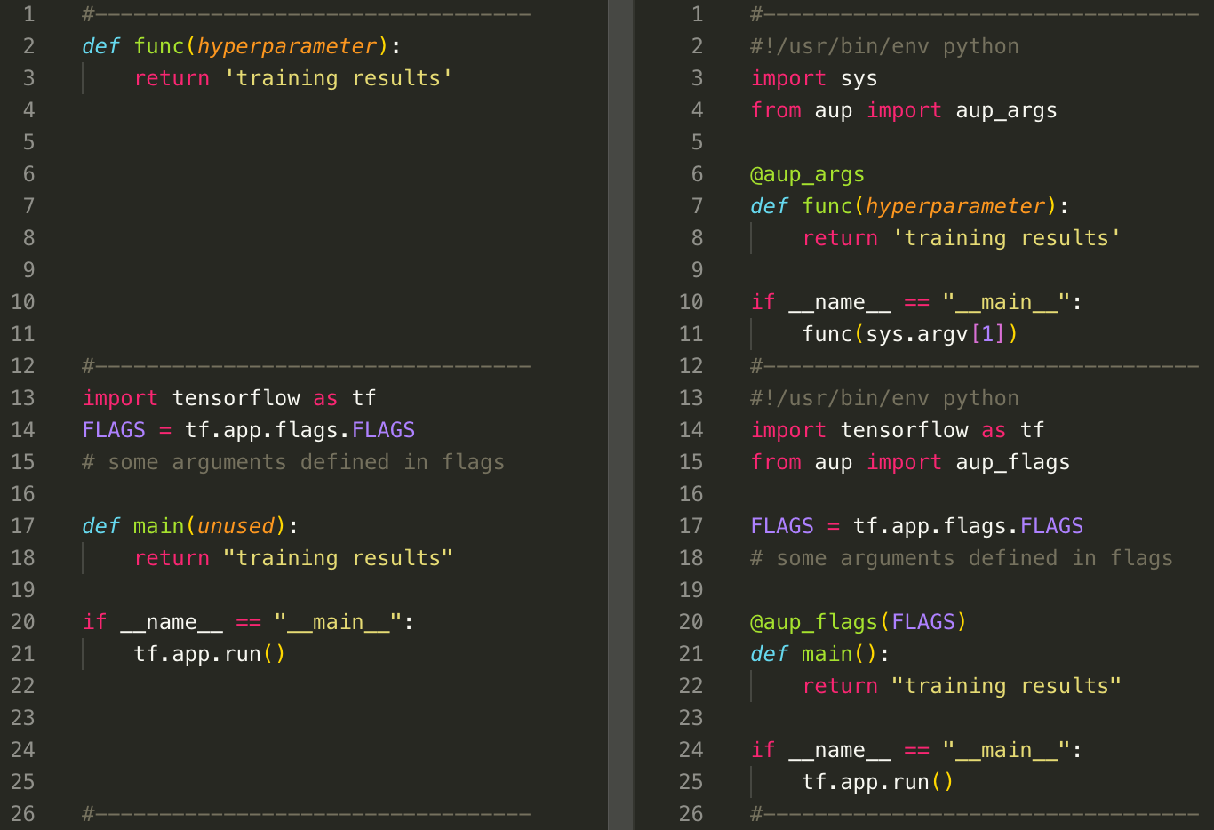Click 'import sys' in the right pane
Screen dimensions: 1214x830
814,78
